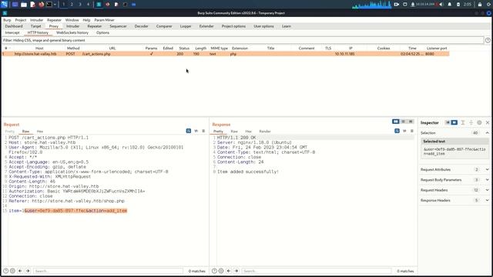Image resolution: width=493 pixels, height=277 pixels.
Task: Select the /cart_actions.php history row
Action: 226,54
